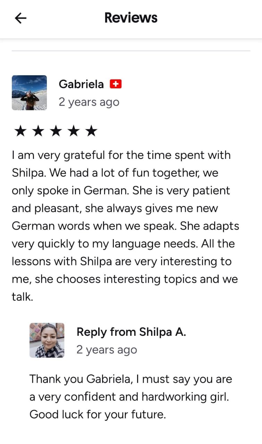262x444 pixels.
Task: Open Gabriela's profile photo
Action: [29, 93]
